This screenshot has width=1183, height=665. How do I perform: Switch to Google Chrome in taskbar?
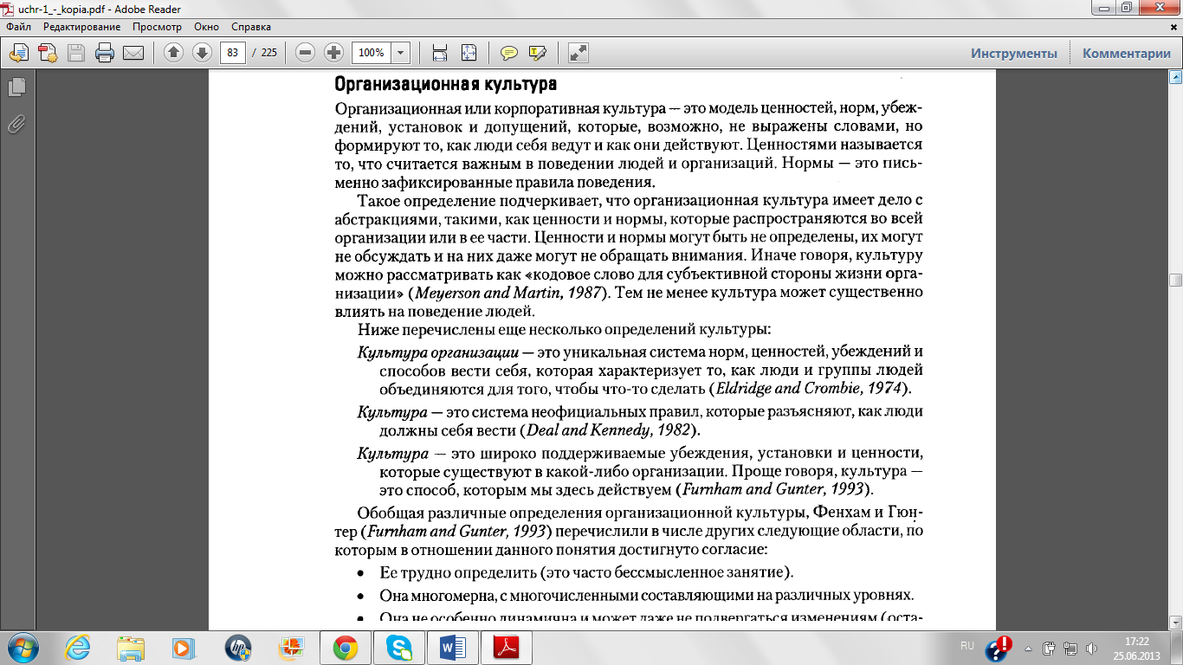click(345, 648)
